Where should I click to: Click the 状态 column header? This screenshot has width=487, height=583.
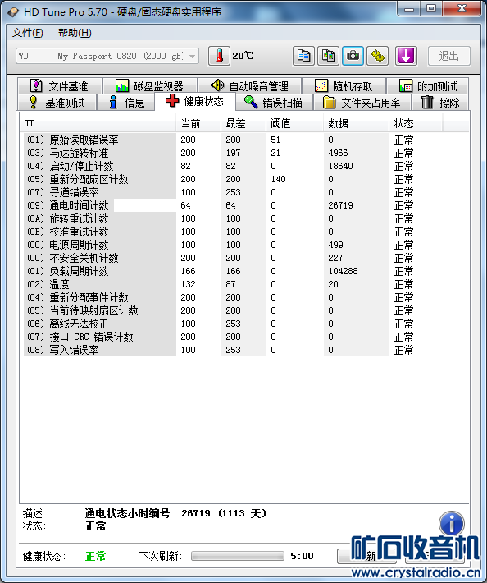[x=416, y=123]
